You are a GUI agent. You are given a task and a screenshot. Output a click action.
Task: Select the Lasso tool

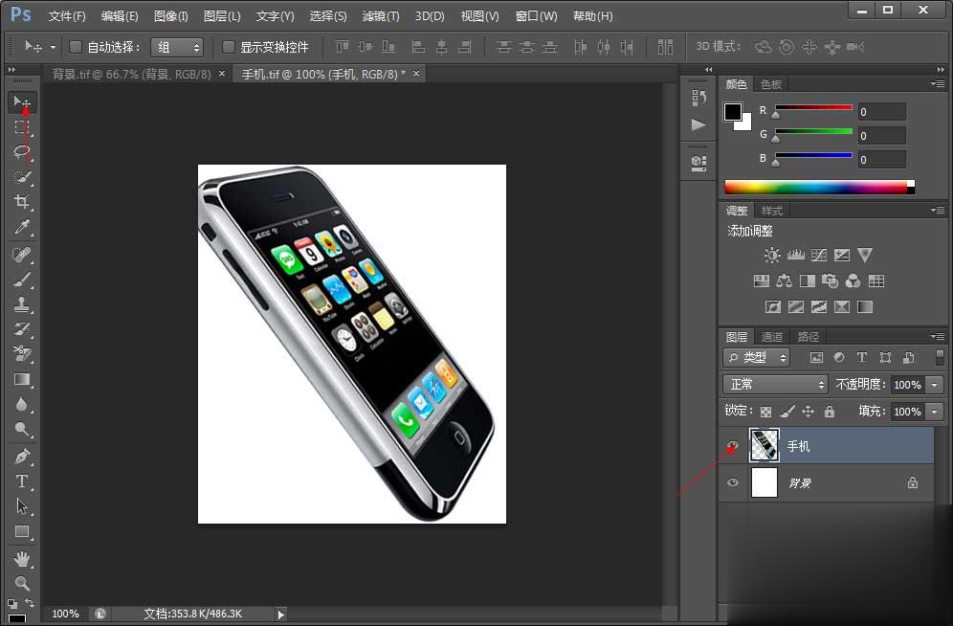point(22,152)
